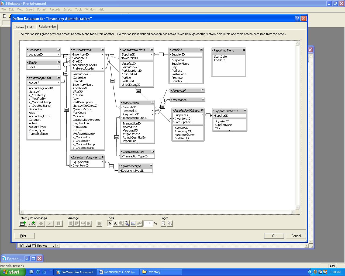Open the SupplierPartPrices–Supplier relationship equals box
This screenshot has height=276, width=345.
pyautogui.click(x=161, y=54)
